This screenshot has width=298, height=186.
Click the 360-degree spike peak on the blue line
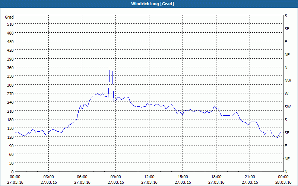111,67
